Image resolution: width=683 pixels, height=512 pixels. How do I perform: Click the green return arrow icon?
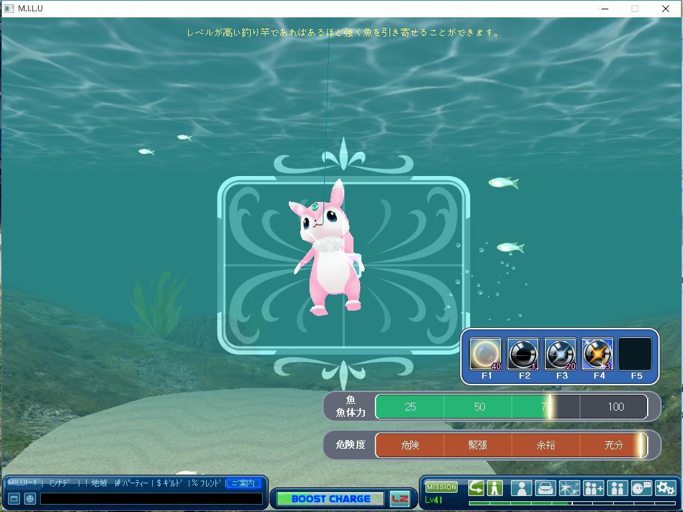[476, 488]
